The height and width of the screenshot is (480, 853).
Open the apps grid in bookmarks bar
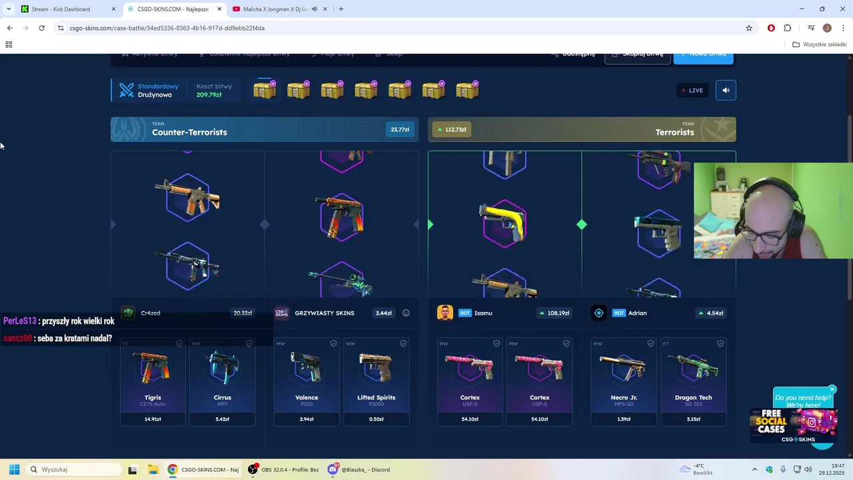click(x=9, y=45)
